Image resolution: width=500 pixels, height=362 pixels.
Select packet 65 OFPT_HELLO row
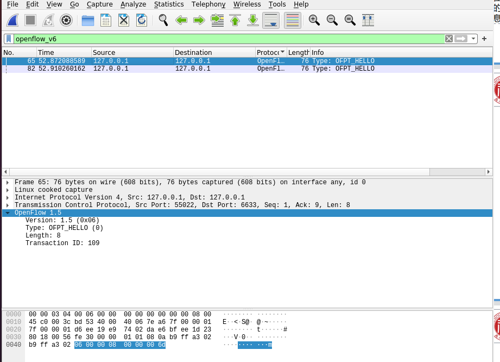point(247,61)
